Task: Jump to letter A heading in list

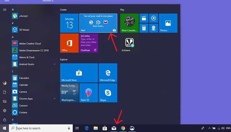Action: pyautogui.click(x=13, y=37)
